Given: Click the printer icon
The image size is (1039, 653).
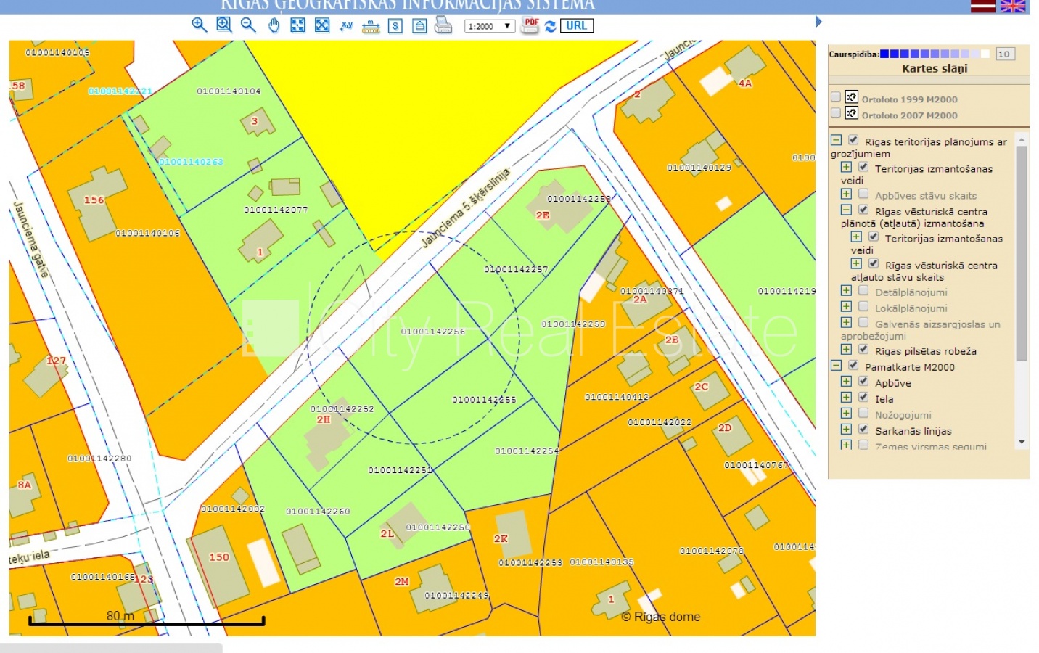Looking at the screenshot, I should coord(443,25).
